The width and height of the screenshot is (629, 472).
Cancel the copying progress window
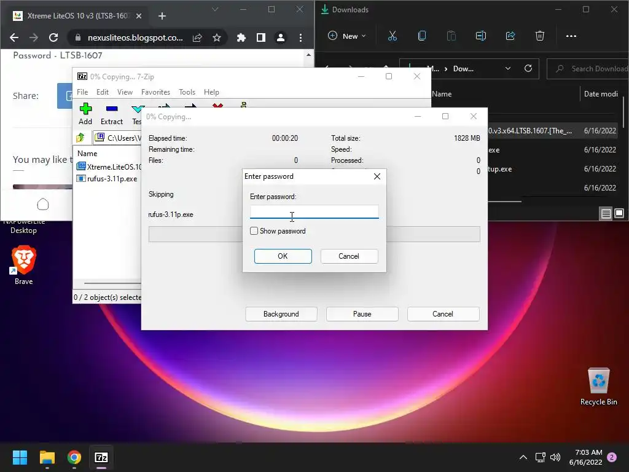443,314
